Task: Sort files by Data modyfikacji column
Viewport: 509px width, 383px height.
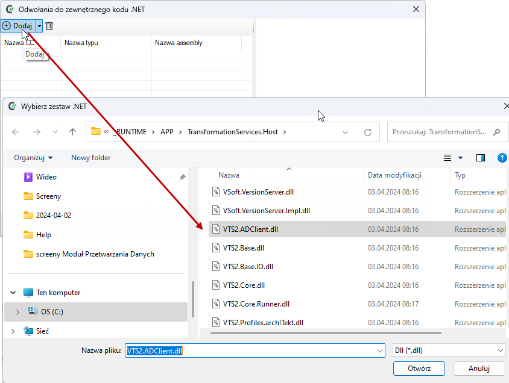Action: click(394, 175)
